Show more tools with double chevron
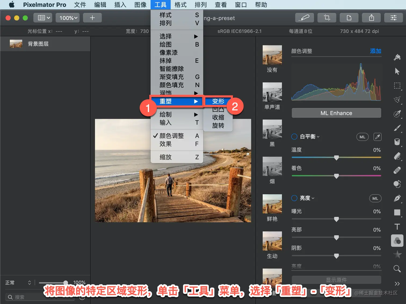The height and width of the screenshot is (304, 406). [397, 284]
